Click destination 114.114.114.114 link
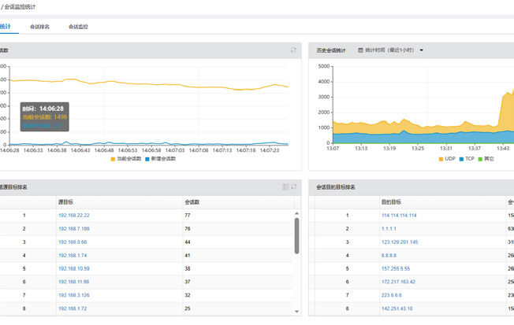 tap(399, 215)
